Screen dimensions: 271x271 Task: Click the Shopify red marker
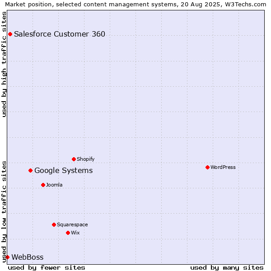click(74, 159)
